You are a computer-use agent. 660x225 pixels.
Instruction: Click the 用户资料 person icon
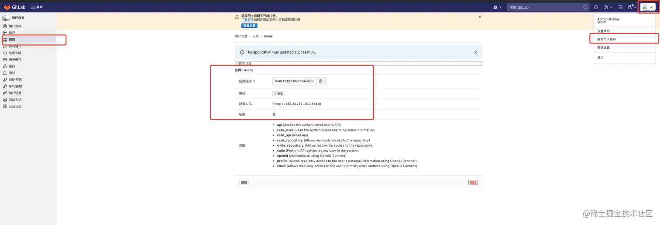(x=5, y=26)
